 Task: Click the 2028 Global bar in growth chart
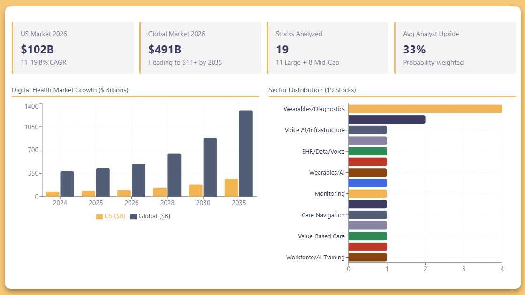point(175,175)
